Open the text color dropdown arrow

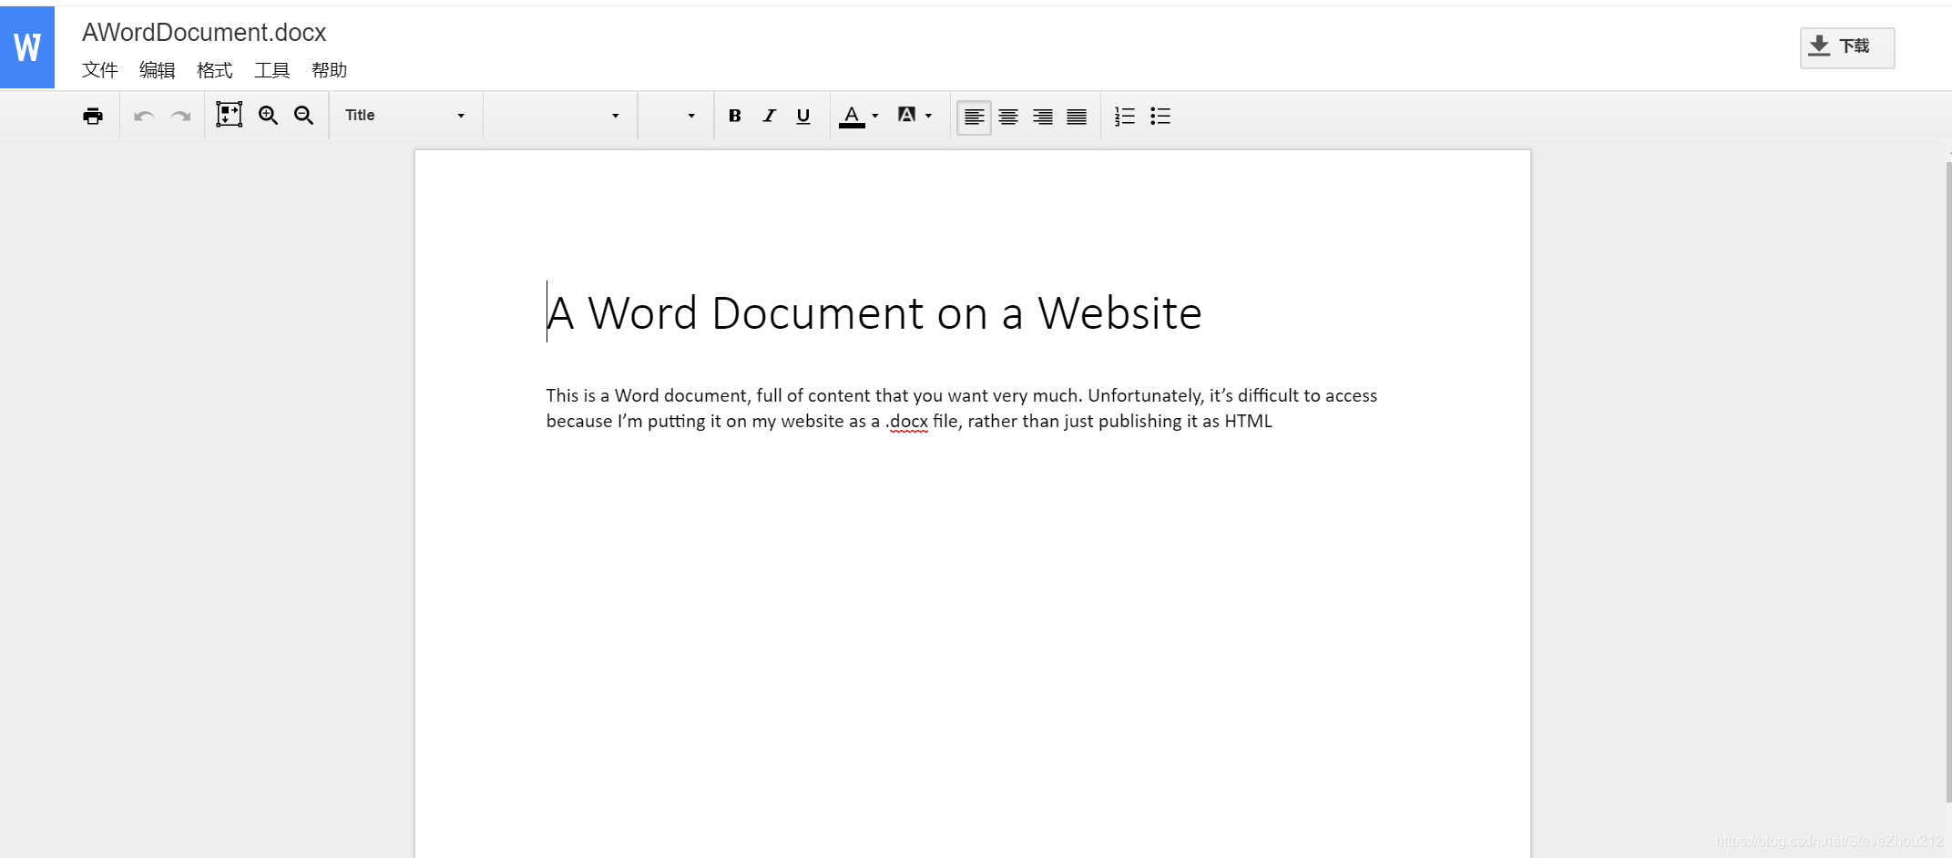click(x=875, y=116)
